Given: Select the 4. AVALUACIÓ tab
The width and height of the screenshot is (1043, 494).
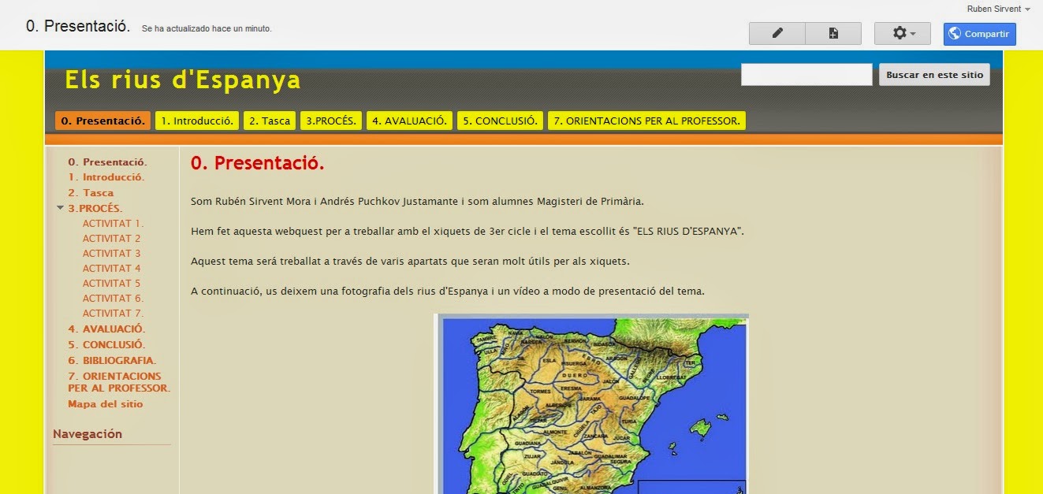Looking at the screenshot, I should [408, 121].
